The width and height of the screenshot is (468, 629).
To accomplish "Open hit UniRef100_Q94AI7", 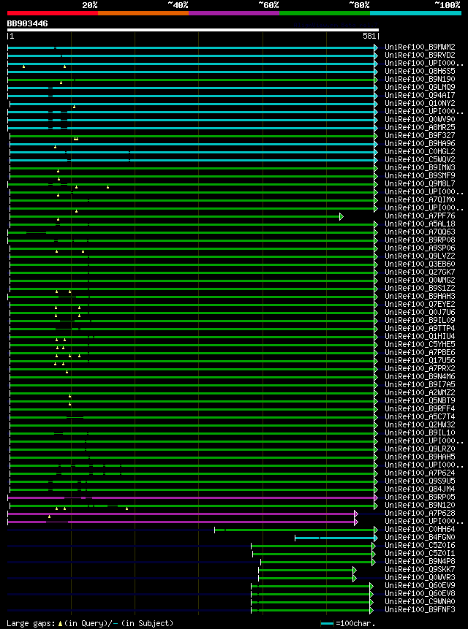I will click(x=420, y=96).
